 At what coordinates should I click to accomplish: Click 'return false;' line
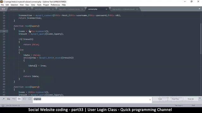31,45
